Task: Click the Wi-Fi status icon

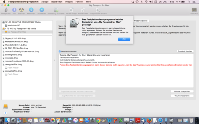Action: 146,2
